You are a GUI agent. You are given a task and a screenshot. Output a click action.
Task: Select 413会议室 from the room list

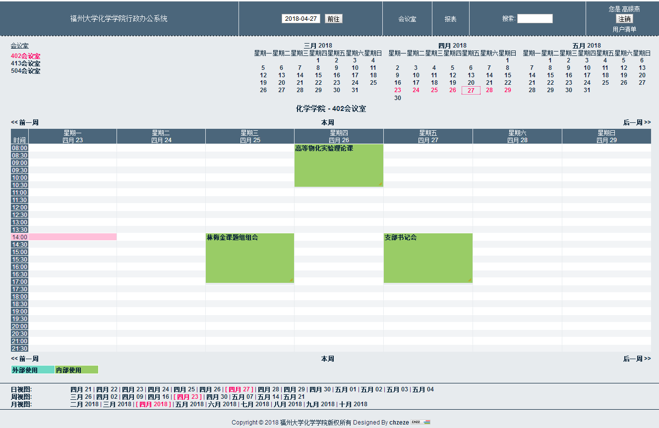(26, 63)
